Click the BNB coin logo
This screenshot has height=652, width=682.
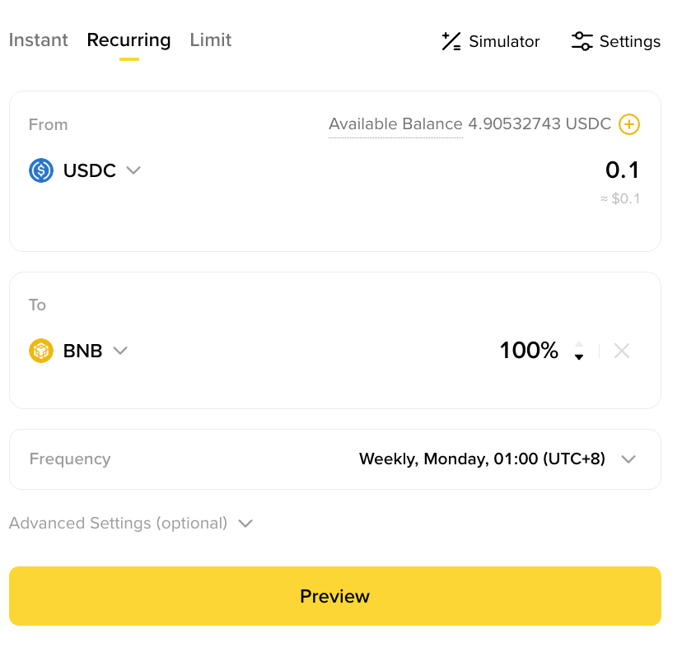(x=41, y=351)
